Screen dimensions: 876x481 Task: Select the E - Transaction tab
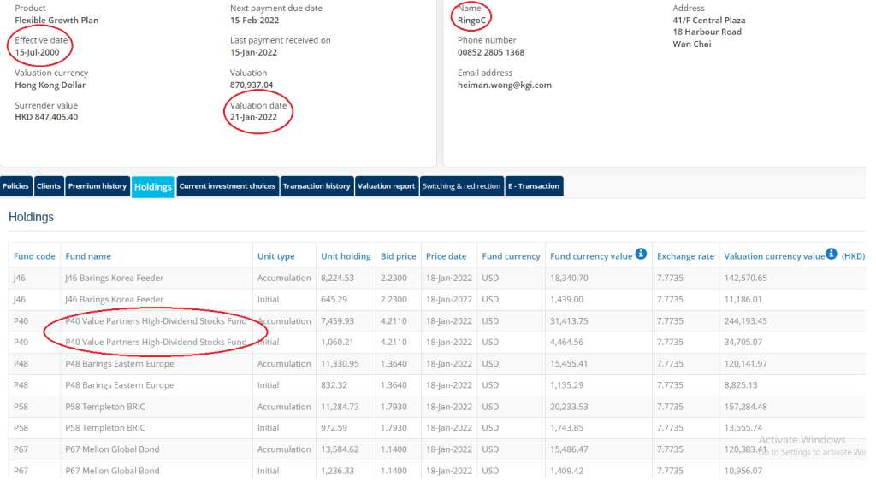(534, 186)
